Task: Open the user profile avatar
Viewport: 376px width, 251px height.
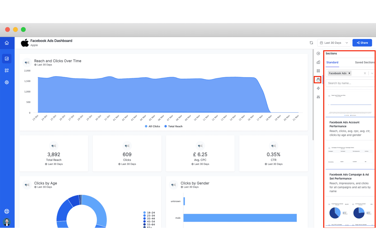Action: 7,222
